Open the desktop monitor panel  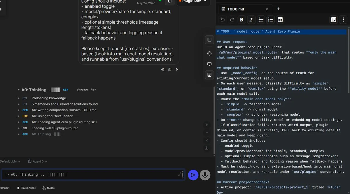tap(209, 64)
